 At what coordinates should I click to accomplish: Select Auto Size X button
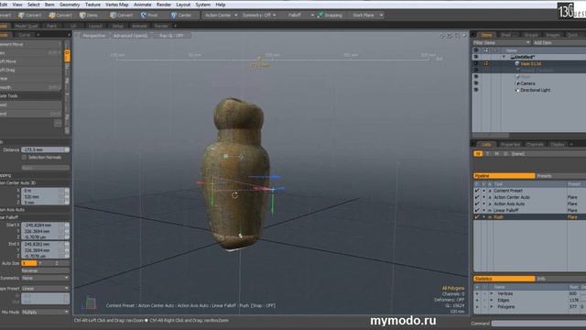click(x=28, y=263)
